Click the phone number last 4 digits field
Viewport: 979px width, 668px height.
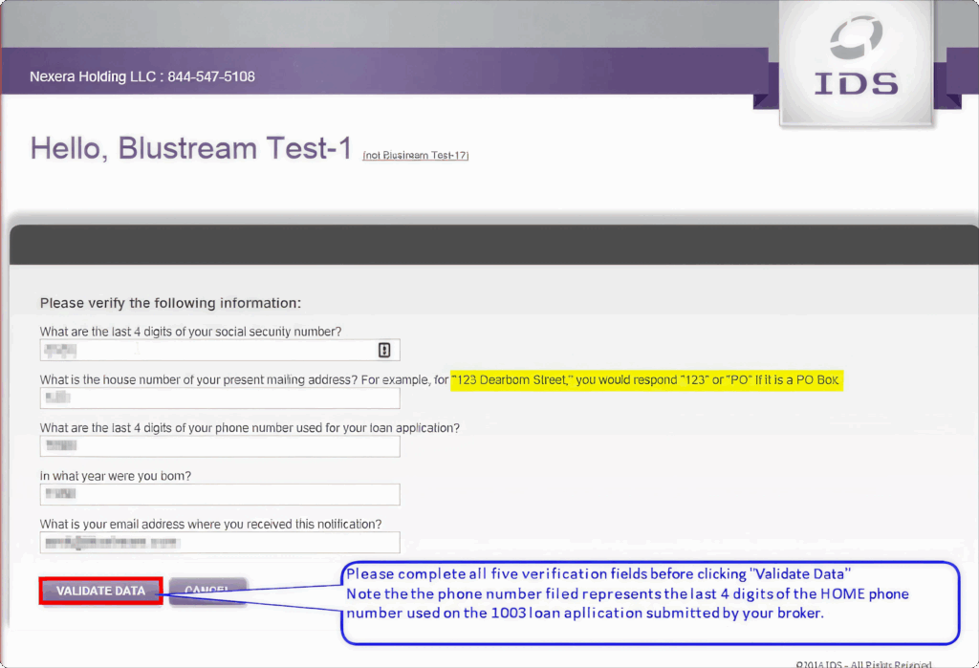pyautogui.click(x=220, y=446)
